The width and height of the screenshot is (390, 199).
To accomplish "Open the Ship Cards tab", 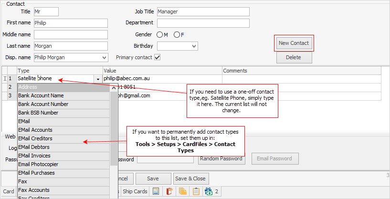I will click(x=135, y=191).
